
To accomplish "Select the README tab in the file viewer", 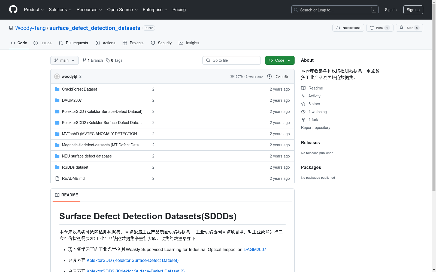I will [66, 195].
